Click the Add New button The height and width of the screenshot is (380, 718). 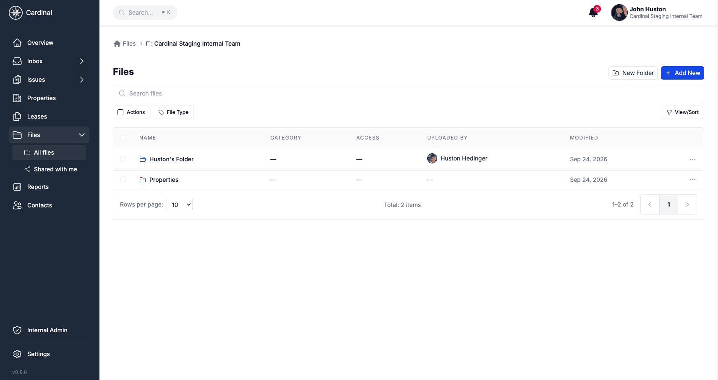(x=682, y=73)
